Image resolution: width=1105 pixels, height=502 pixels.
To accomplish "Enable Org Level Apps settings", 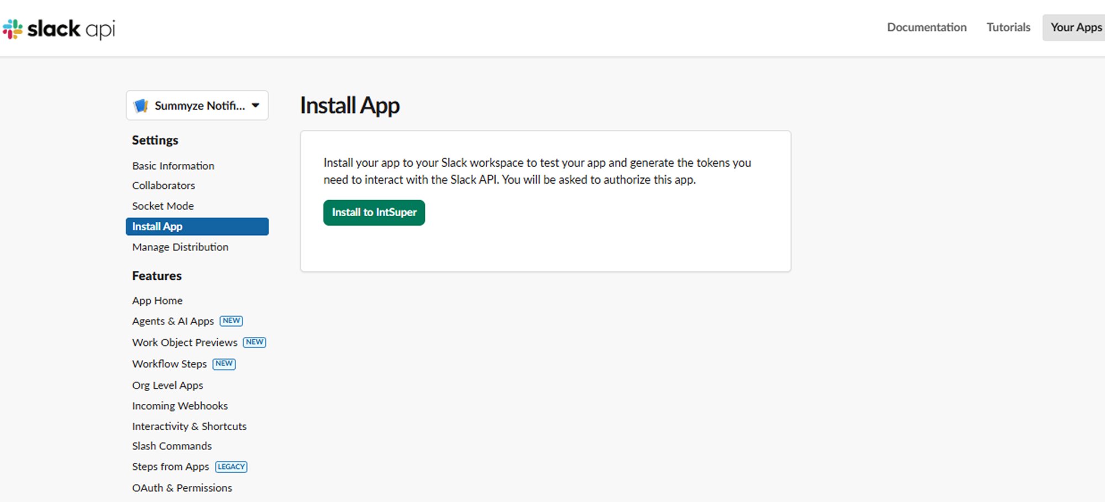I will click(x=167, y=385).
